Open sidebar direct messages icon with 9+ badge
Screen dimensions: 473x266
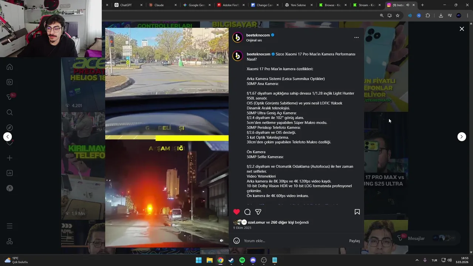pyautogui.click(x=10, y=97)
